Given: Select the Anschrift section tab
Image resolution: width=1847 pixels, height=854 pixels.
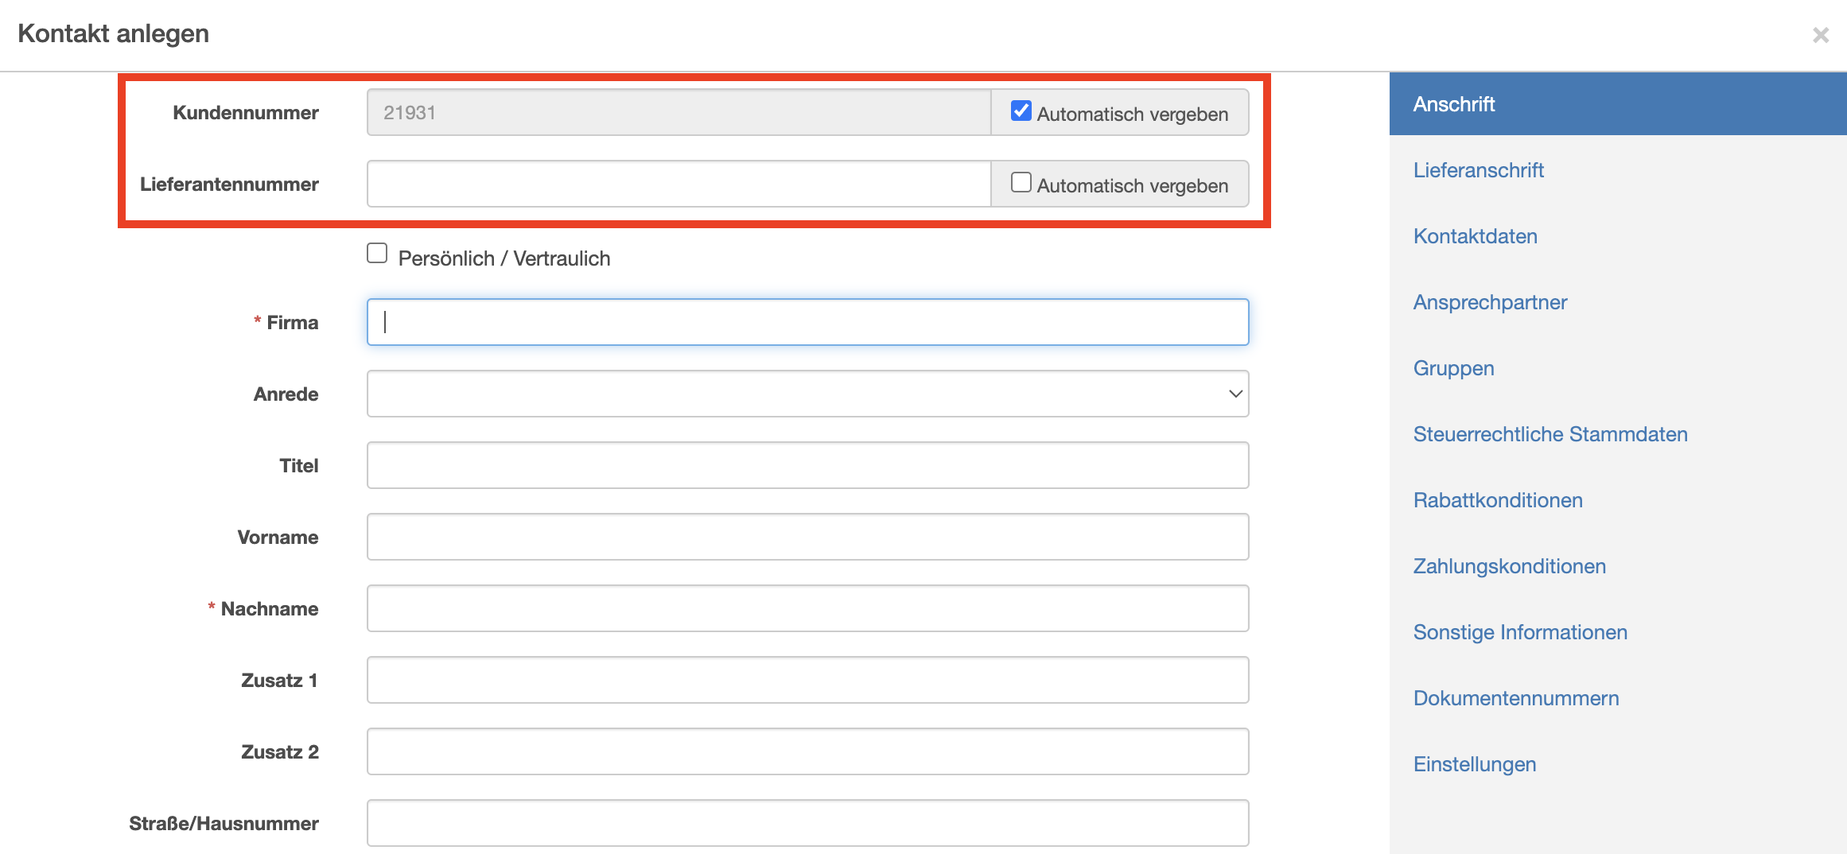Looking at the screenshot, I should point(1454,104).
